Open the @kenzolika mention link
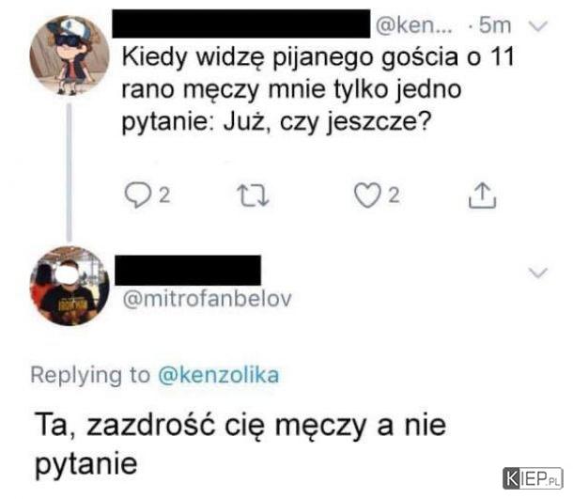 [x=219, y=375]
